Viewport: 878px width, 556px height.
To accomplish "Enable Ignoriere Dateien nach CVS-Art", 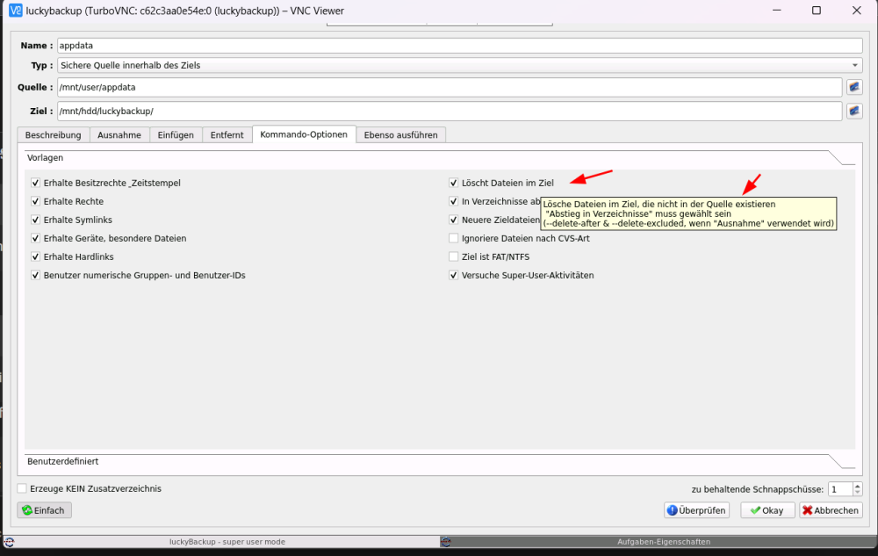I will pos(454,238).
